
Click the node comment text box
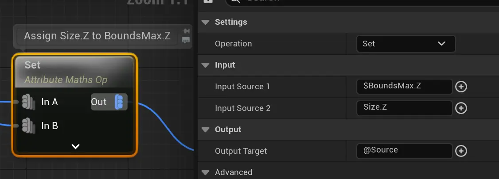point(97,36)
